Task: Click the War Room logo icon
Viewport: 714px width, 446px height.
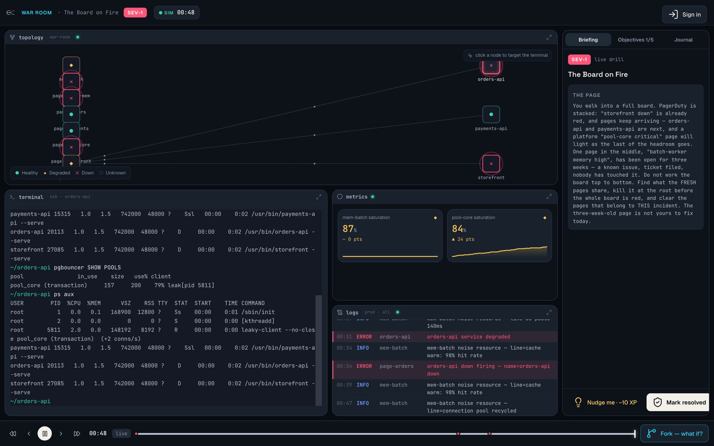Action: pyautogui.click(x=10, y=13)
